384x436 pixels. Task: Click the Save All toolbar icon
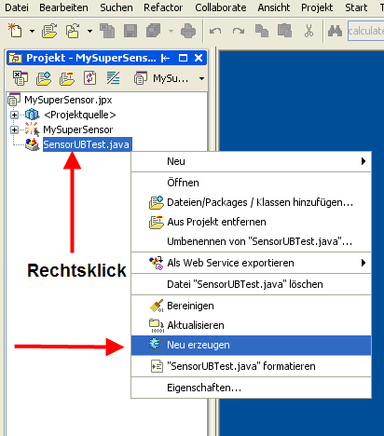click(x=154, y=31)
